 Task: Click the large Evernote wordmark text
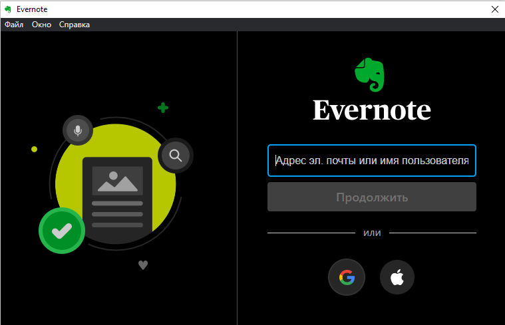(372, 110)
